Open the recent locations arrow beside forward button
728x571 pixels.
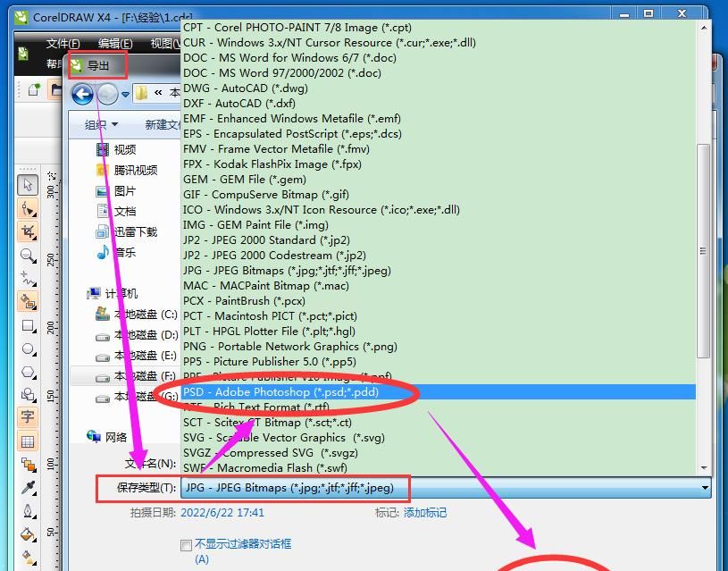(125, 95)
